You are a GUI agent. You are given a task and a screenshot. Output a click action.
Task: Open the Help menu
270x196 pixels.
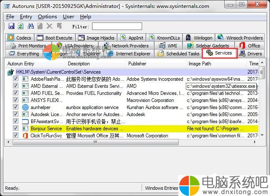85,17
